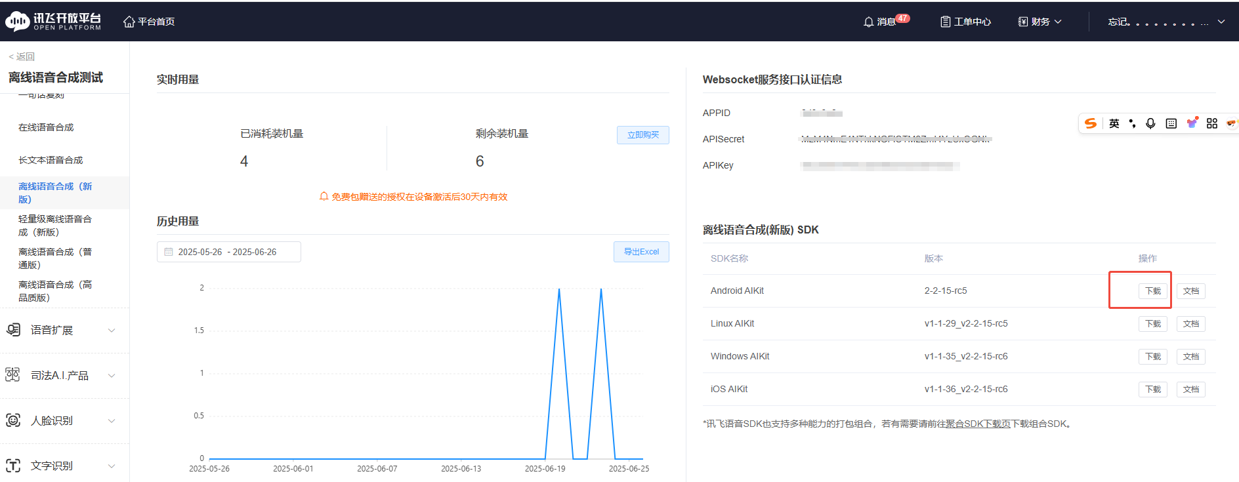Click the IME skin shirt icon
This screenshot has width=1239, height=482.
click(1192, 123)
